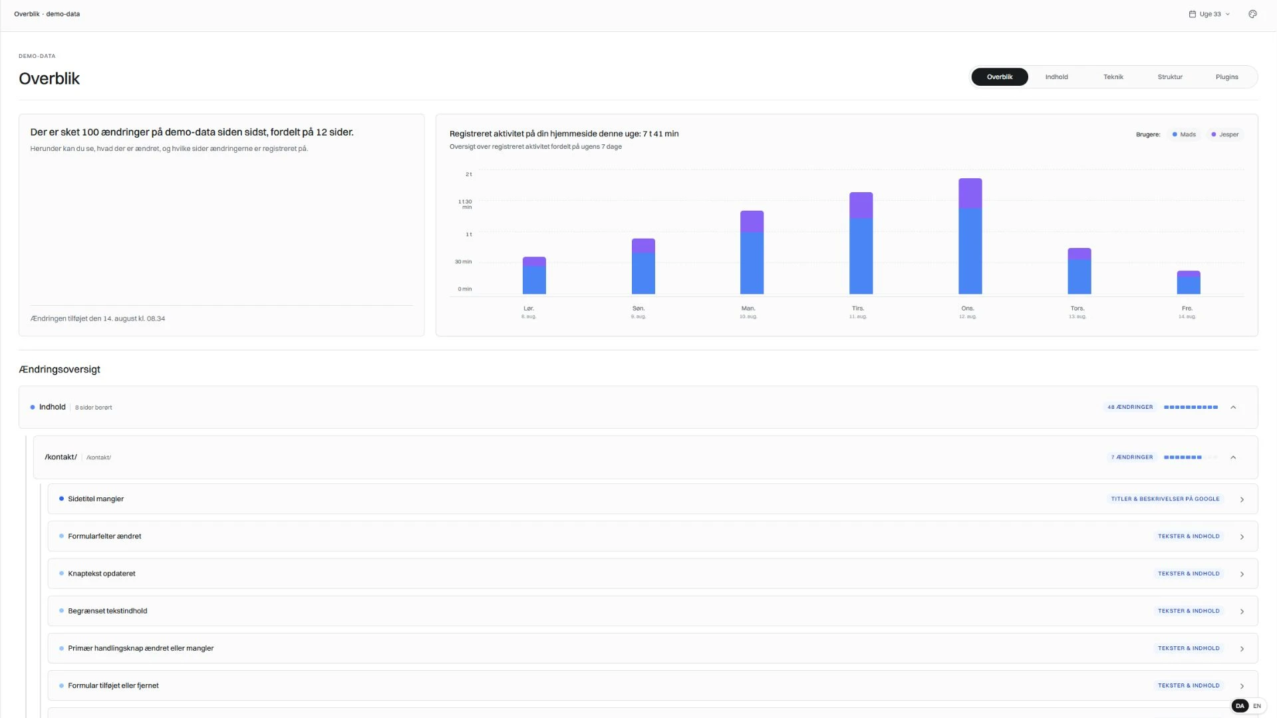The image size is (1277, 718).
Task: Click the /kontakt/ progress bar indicator
Action: (x=1191, y=457)
